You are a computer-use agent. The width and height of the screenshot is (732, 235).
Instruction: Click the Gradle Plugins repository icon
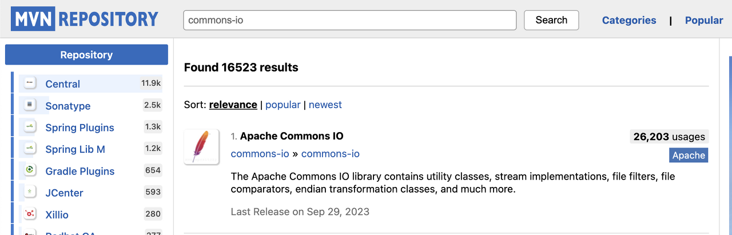(x=30, y=170)
